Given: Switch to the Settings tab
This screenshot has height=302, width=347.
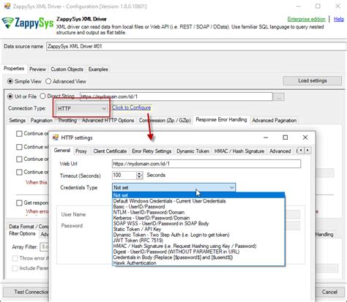Looking at the screenshot, I should (x=18, y=121).
